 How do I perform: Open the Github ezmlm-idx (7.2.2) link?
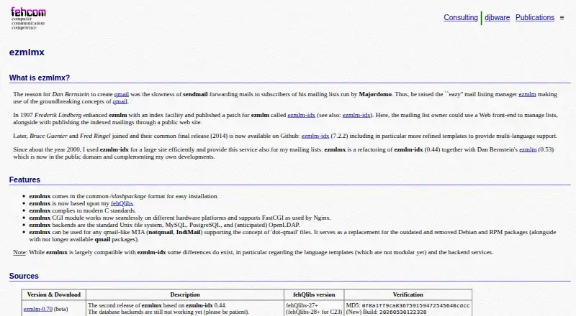click(x=315, y=136)
